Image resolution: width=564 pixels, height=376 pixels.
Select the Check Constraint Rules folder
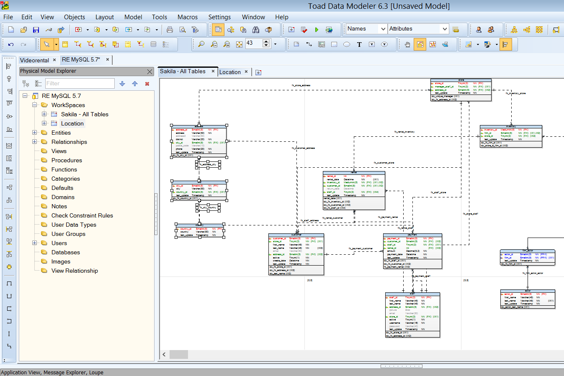pyautogui.click(x=82, y=215)
